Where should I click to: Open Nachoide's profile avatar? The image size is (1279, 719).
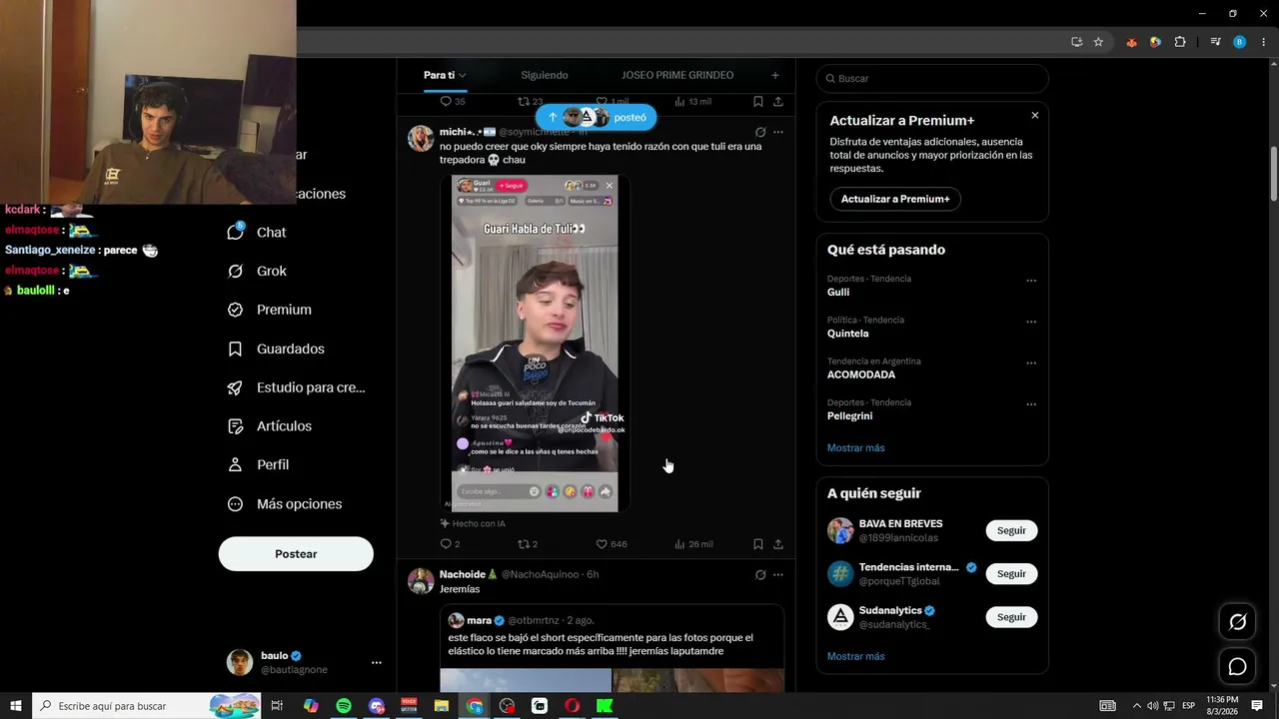point(421,581)
